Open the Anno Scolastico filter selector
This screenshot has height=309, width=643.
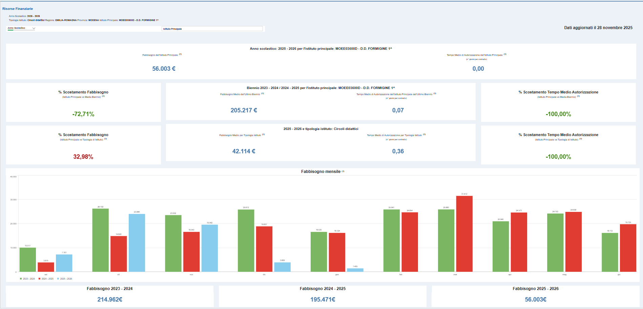[20, 28]
